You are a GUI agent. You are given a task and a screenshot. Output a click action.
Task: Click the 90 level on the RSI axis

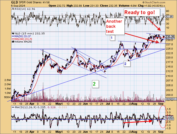coord(167,11)
